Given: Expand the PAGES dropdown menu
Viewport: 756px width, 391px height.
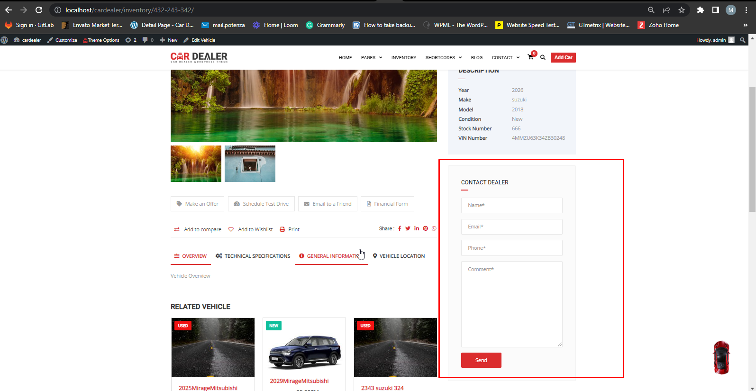Looking at the screenshot, I should pyautogui.click(x=372, y=58).
